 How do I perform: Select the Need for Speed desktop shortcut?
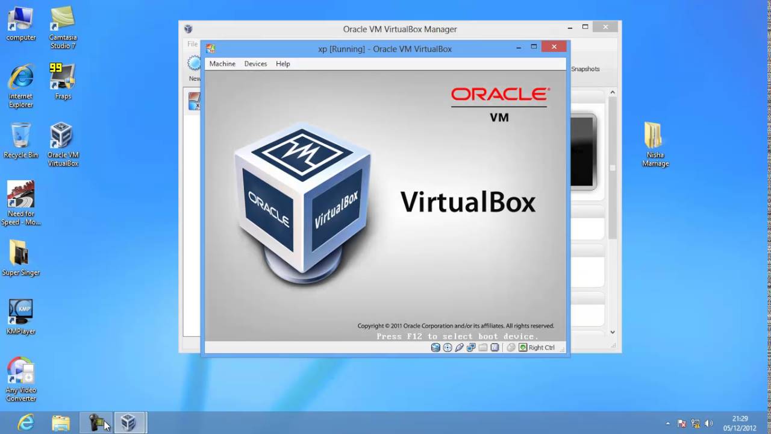(x=21, y=203)
